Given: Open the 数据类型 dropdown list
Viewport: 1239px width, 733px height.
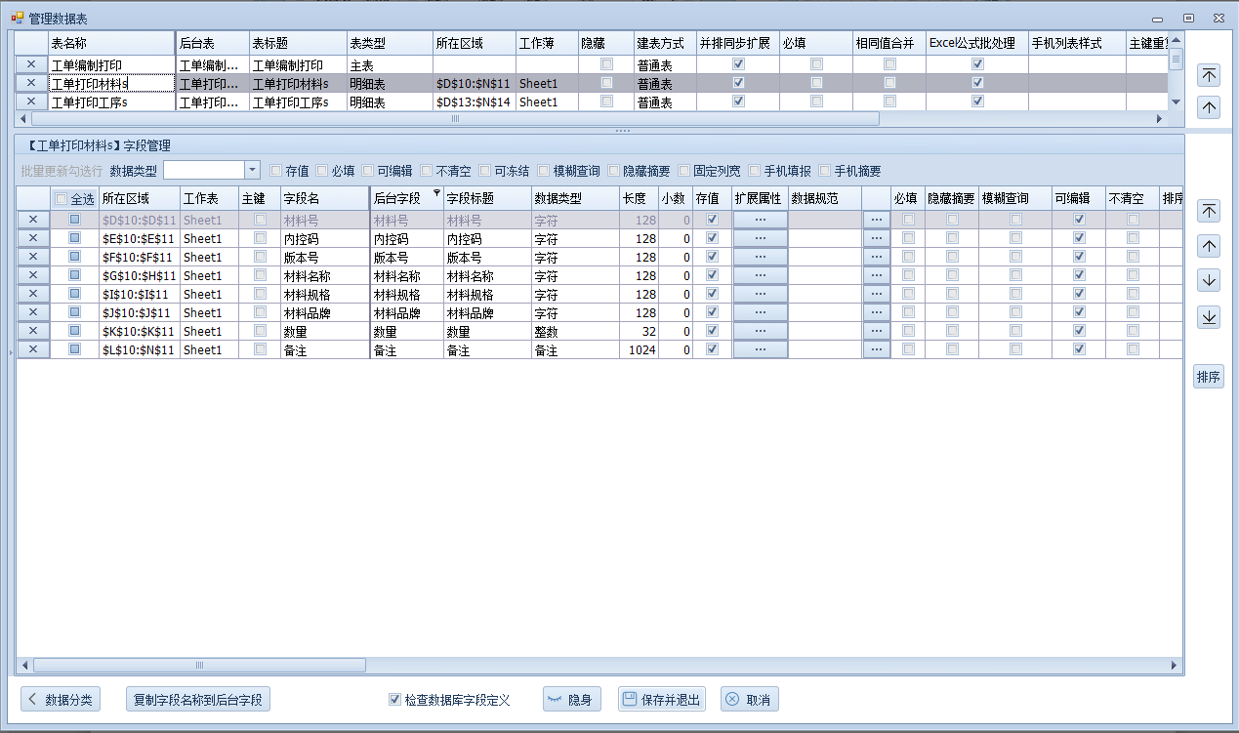Looking at the screenshot, I should 252,170.
